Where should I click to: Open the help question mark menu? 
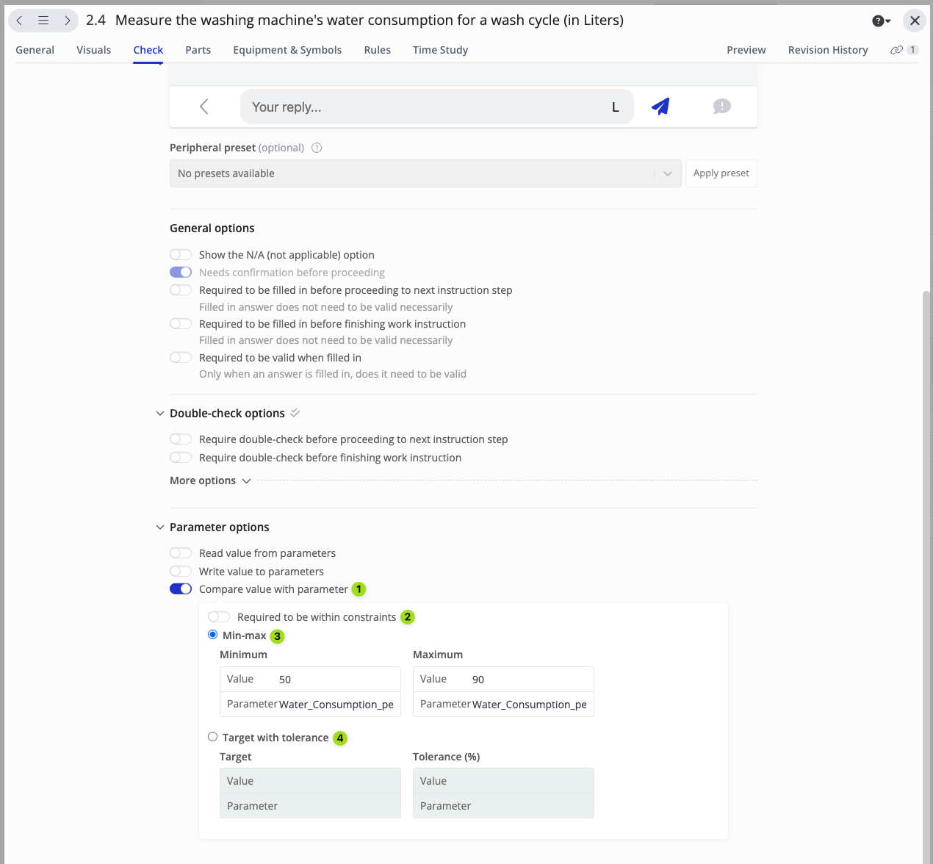pyautogui.click(x=881, y=21)
